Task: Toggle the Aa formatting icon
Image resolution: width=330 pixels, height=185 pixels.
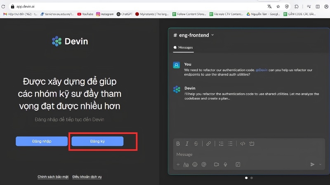Action: tap(186, 165)
